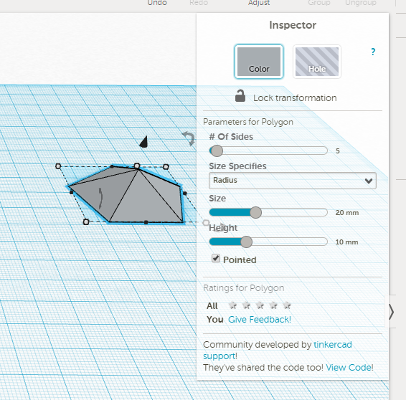Screen dimensions: 406x400
Task: Toggle the Lock transformation padlock
Action: pos(240,96)
